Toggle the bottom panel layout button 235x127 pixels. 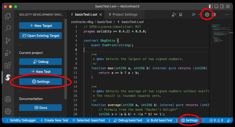point(216,6)
